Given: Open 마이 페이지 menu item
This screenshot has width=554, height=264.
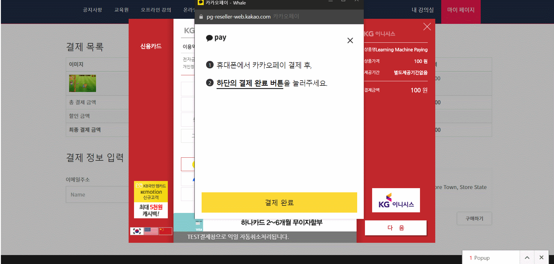Looking at the screenshot, I should pyautogui.click(x=461, y=10).
